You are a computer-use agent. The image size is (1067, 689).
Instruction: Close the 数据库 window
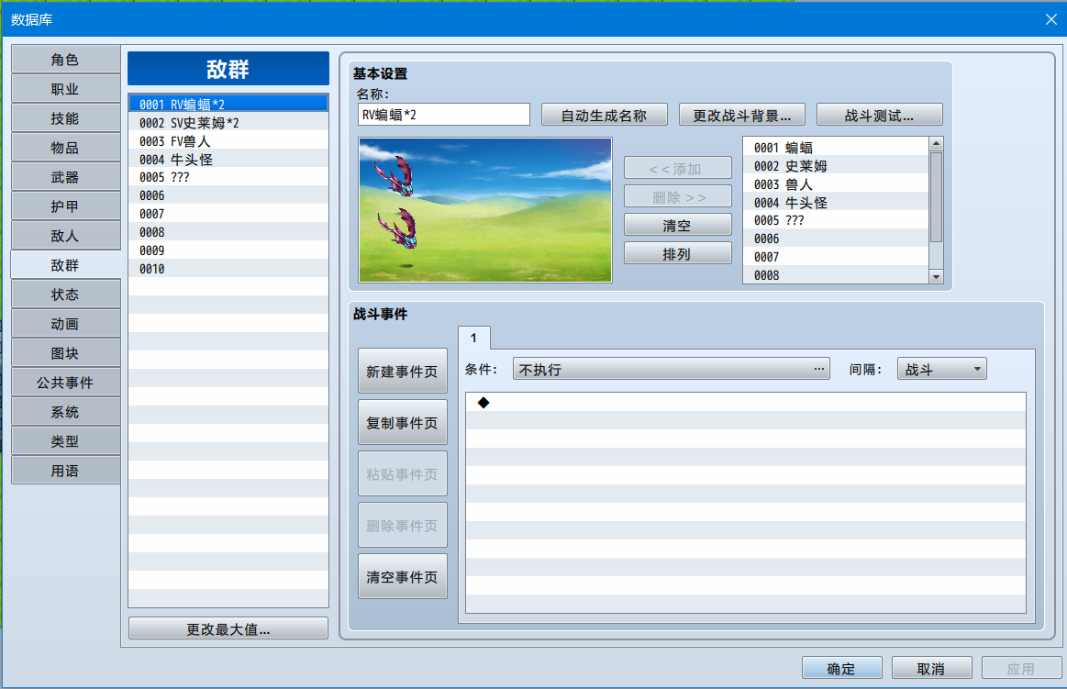click(1050, 19)
